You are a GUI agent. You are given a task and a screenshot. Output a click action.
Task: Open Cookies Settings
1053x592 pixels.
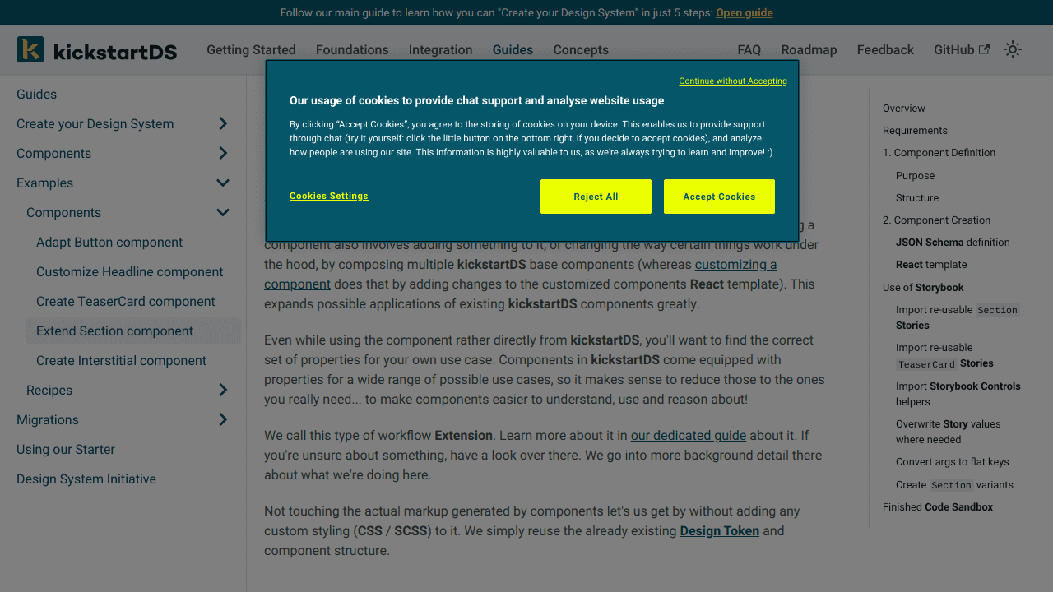(x=329, y=196)
